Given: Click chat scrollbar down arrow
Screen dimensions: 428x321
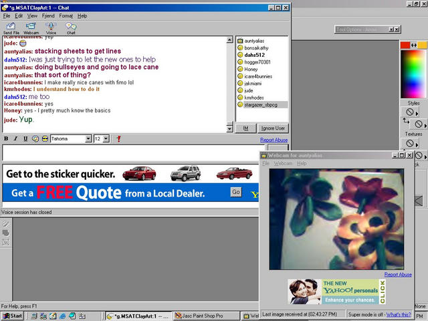Looking at the screenshot, I should tap(229, 128).
